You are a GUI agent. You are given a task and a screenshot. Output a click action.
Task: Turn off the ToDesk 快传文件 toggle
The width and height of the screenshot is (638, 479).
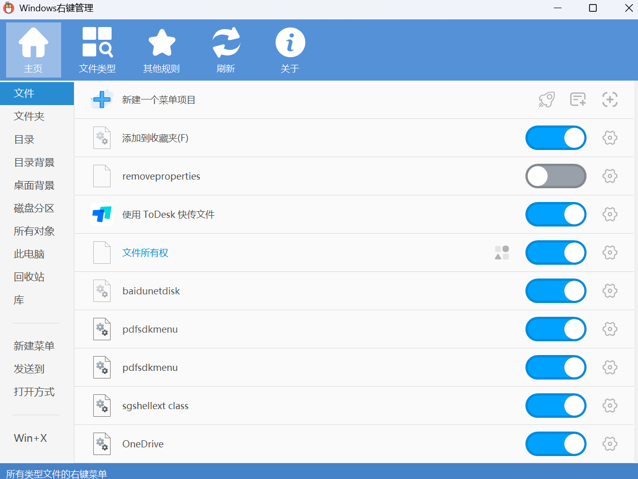[556, 214]
